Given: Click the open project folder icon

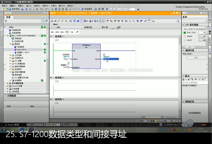Looking at the screenshot, I should pos(6,9).
